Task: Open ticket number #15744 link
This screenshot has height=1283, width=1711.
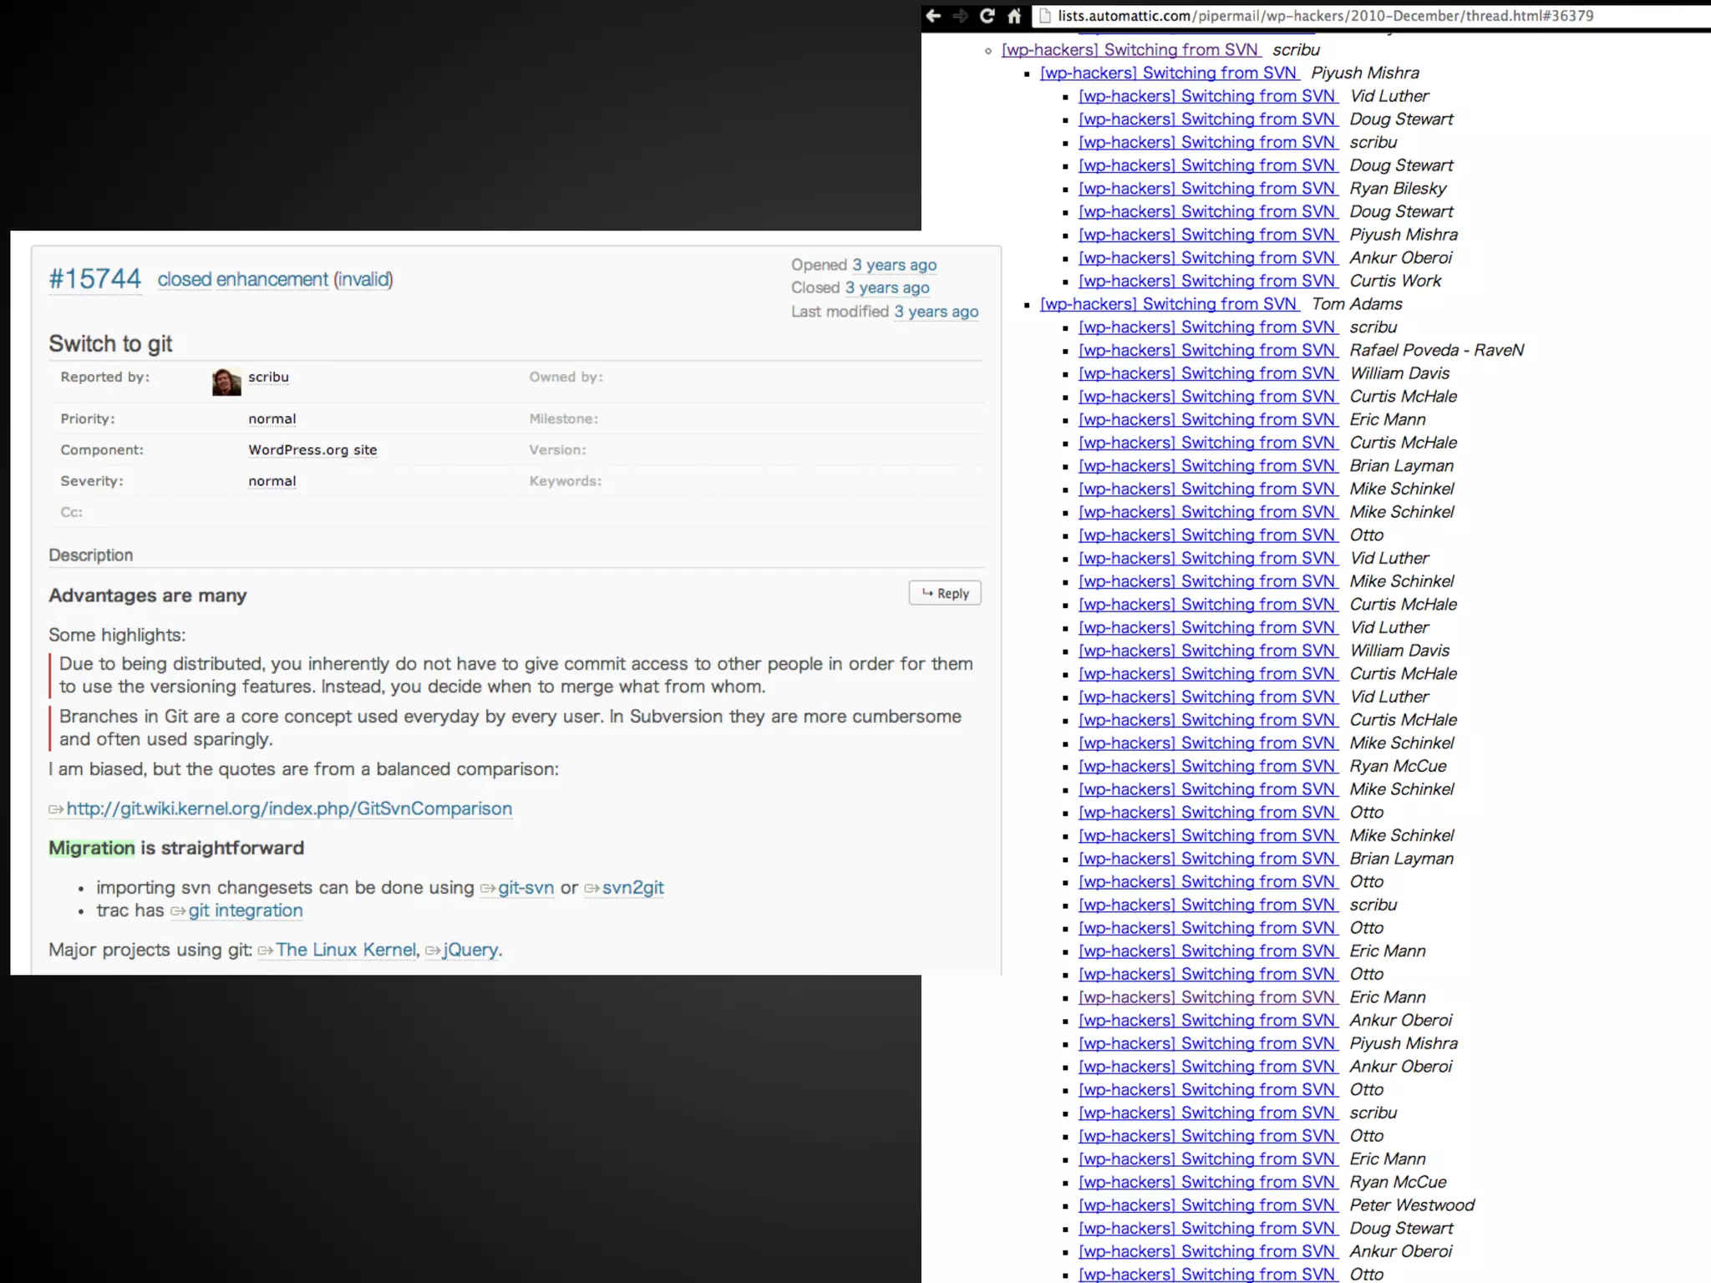Action: tap(94, 279)
